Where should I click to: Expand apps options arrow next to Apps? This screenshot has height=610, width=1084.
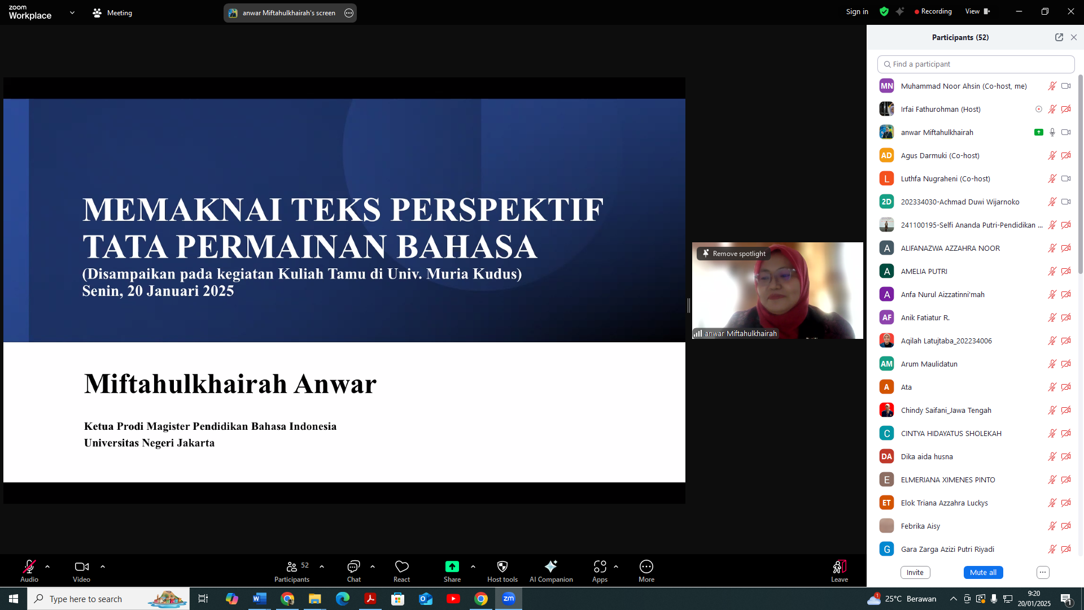(x=616, y=567)
